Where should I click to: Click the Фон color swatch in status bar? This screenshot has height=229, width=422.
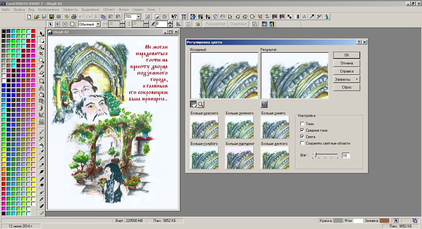click(358, 221)
